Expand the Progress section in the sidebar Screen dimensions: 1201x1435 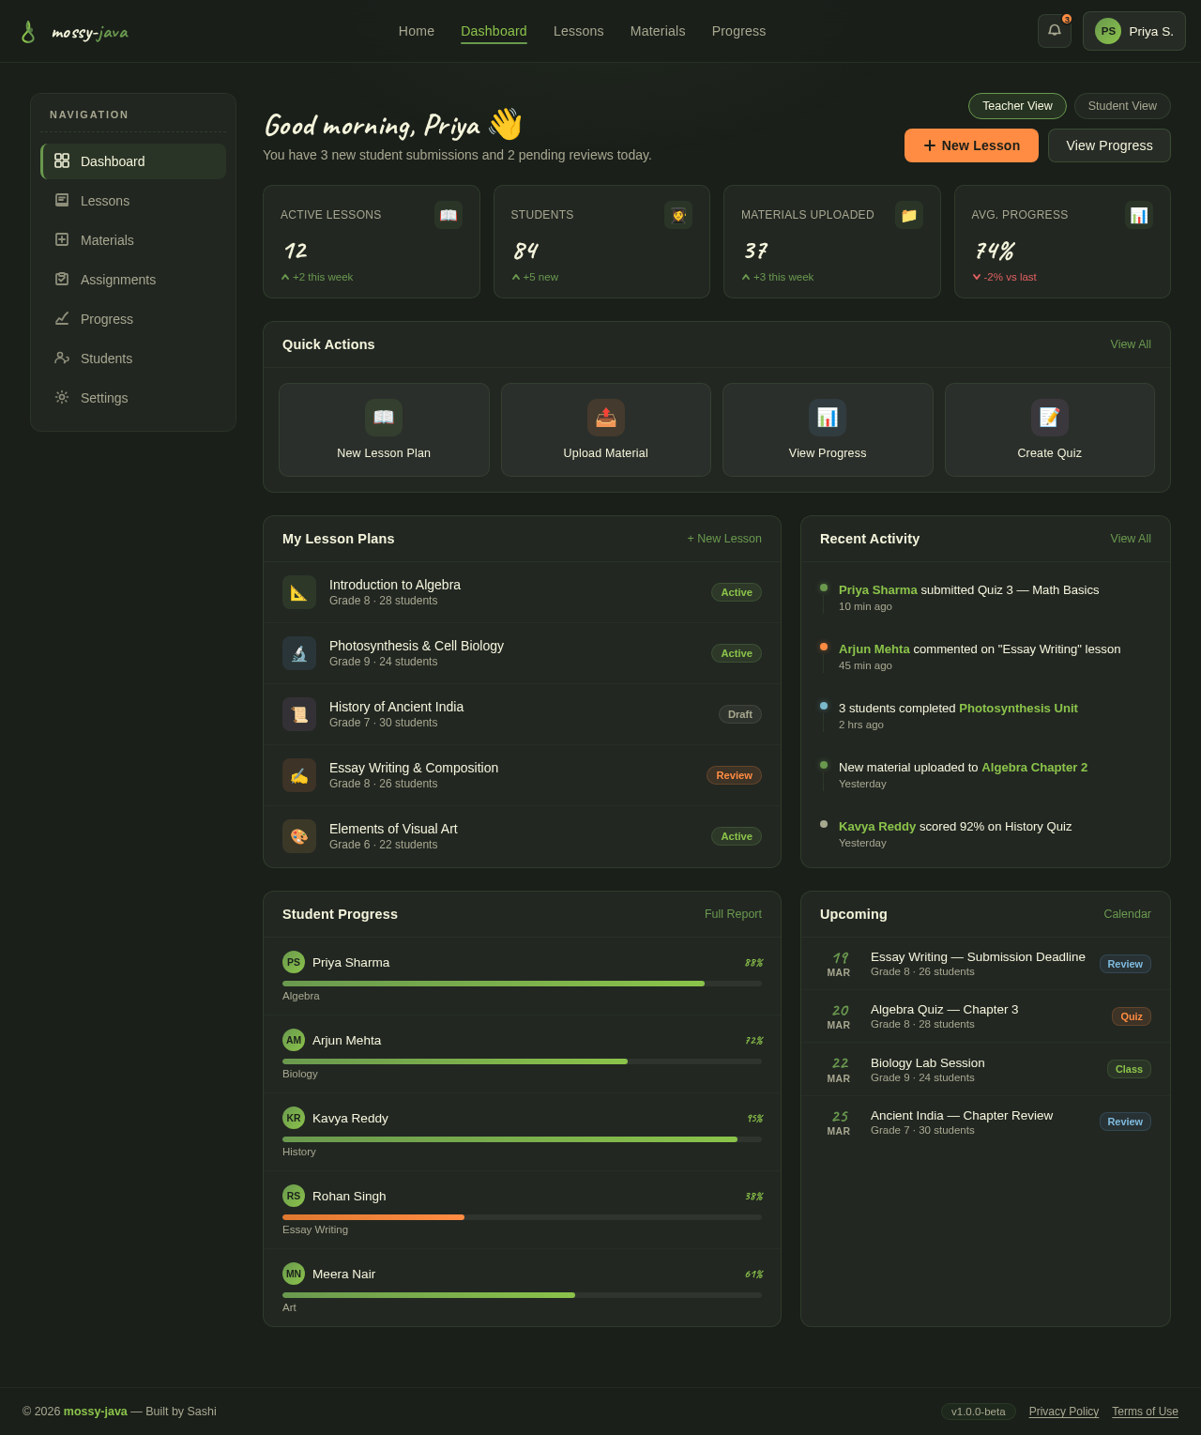(62, 318)
